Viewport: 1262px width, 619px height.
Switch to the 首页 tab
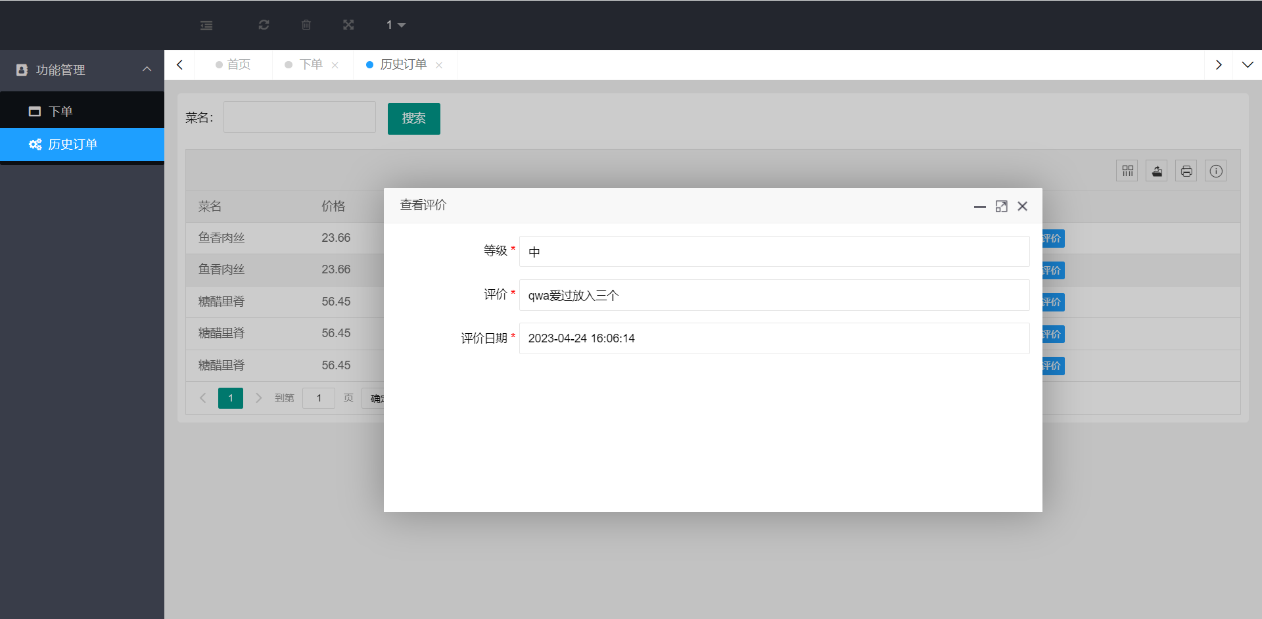pos(233,64)
